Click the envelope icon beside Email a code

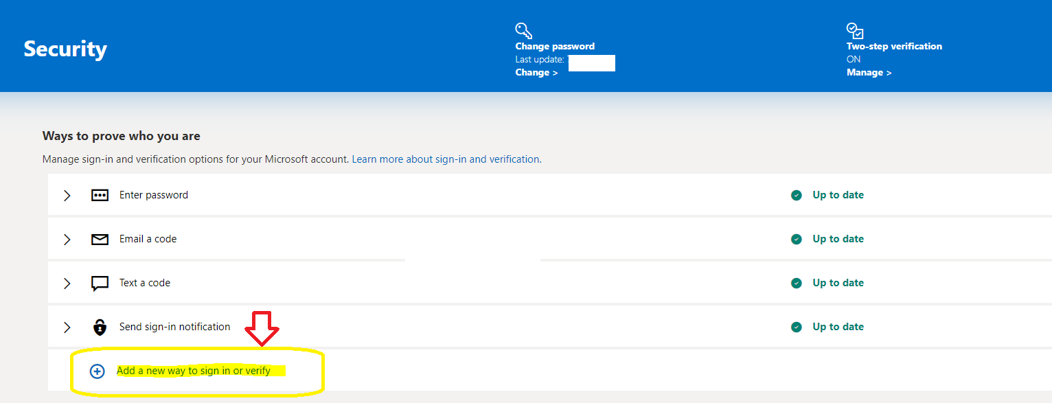(100, 239)
